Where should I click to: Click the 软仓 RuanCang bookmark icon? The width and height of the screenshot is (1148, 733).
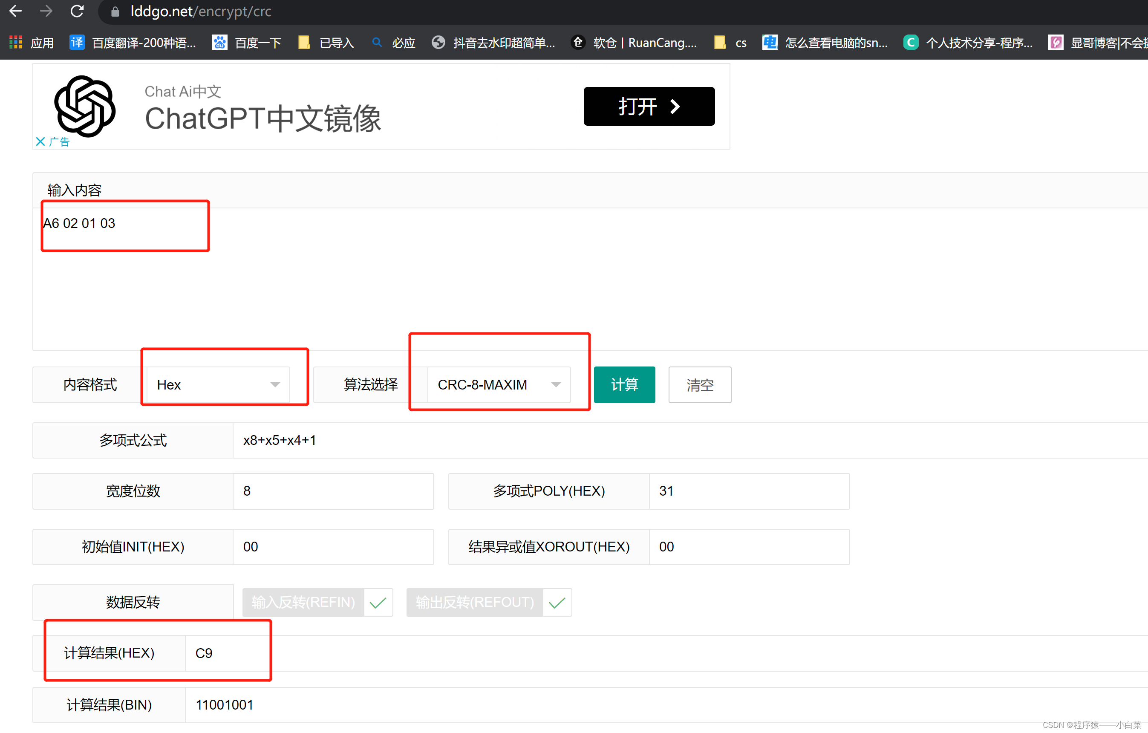(578, 42)
